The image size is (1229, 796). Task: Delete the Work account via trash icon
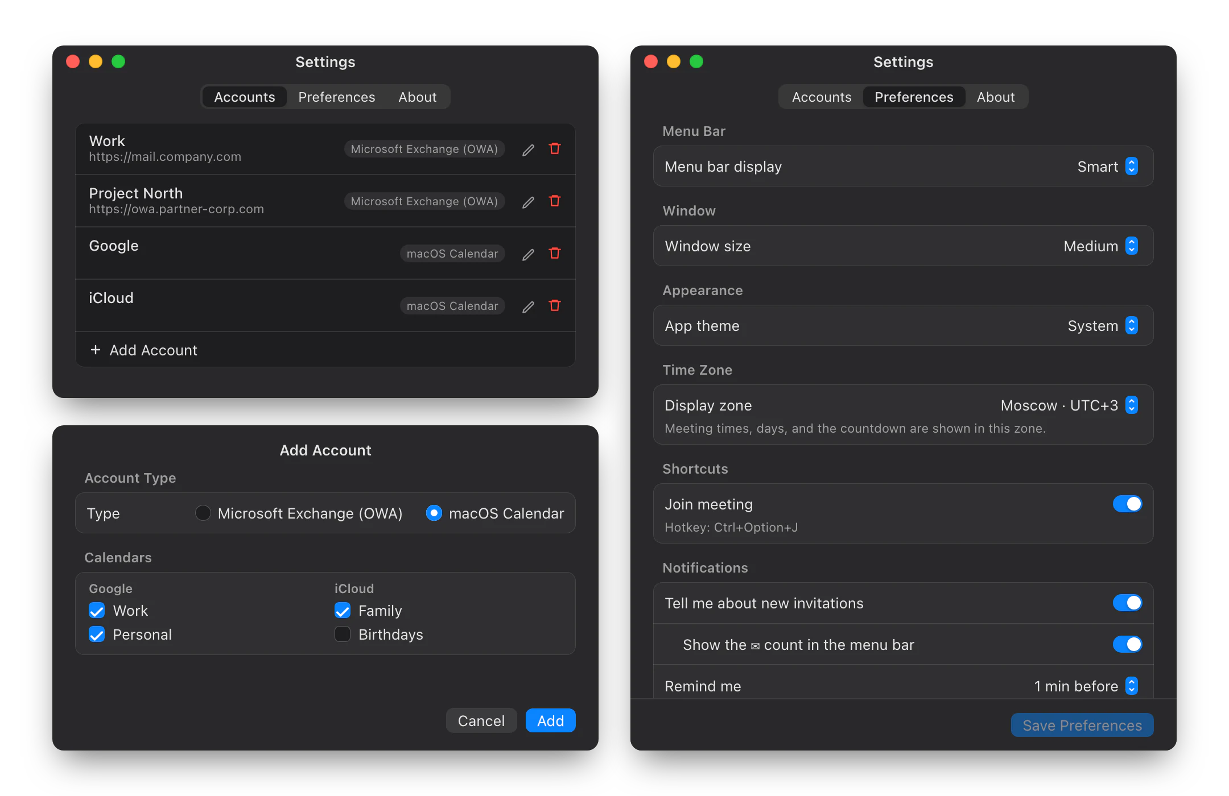555,148
